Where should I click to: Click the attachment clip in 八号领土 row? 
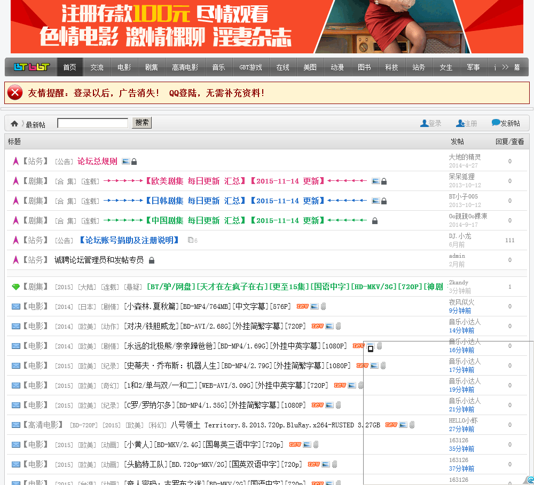click(x=412, y=425)
